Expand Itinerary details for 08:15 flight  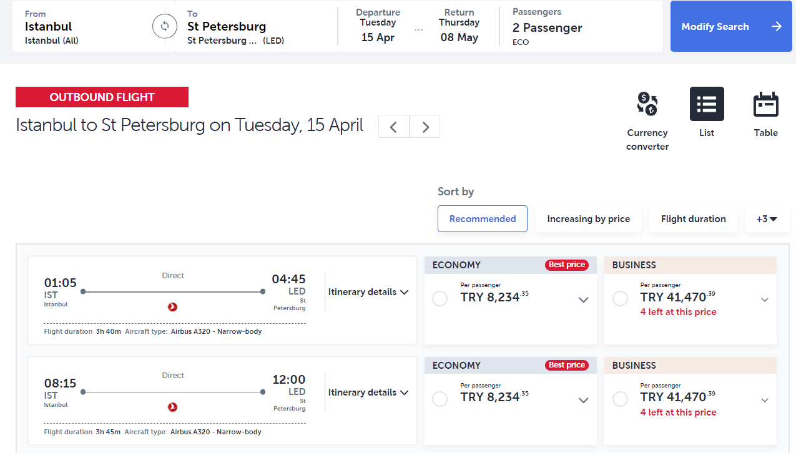coord(368,392)
